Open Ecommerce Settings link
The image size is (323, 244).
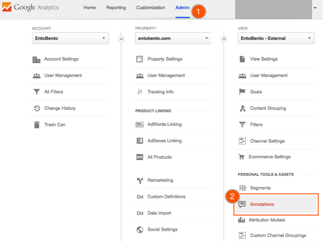tap(270, 157)
